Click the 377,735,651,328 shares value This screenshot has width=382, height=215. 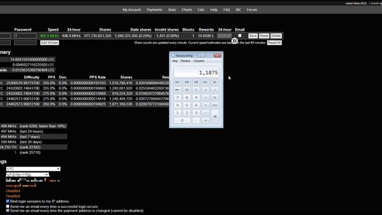(x=97, y=36)
